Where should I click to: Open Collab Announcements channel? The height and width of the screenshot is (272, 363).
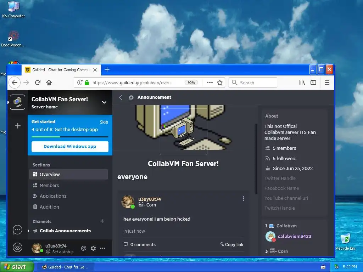pos(65,231)
